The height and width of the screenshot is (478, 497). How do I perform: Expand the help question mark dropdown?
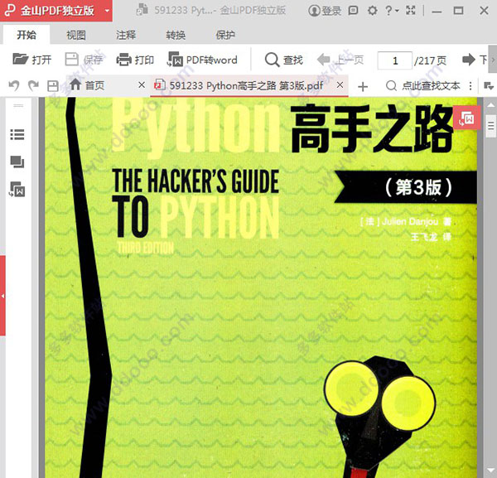pyautogui.click(x=392, y=11)
